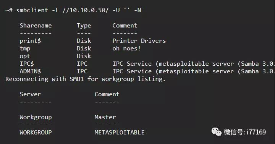
Task: Select the WORKGROUP entry
Action: [36, 133]
